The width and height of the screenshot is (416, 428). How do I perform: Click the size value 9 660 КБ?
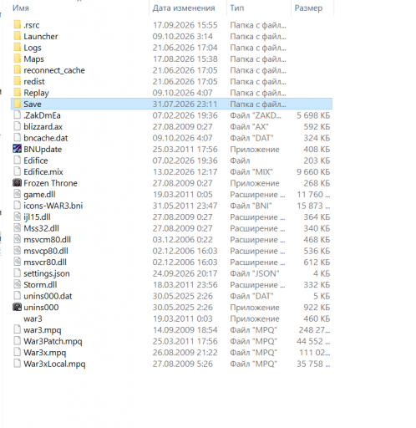[x=313, y=171]
